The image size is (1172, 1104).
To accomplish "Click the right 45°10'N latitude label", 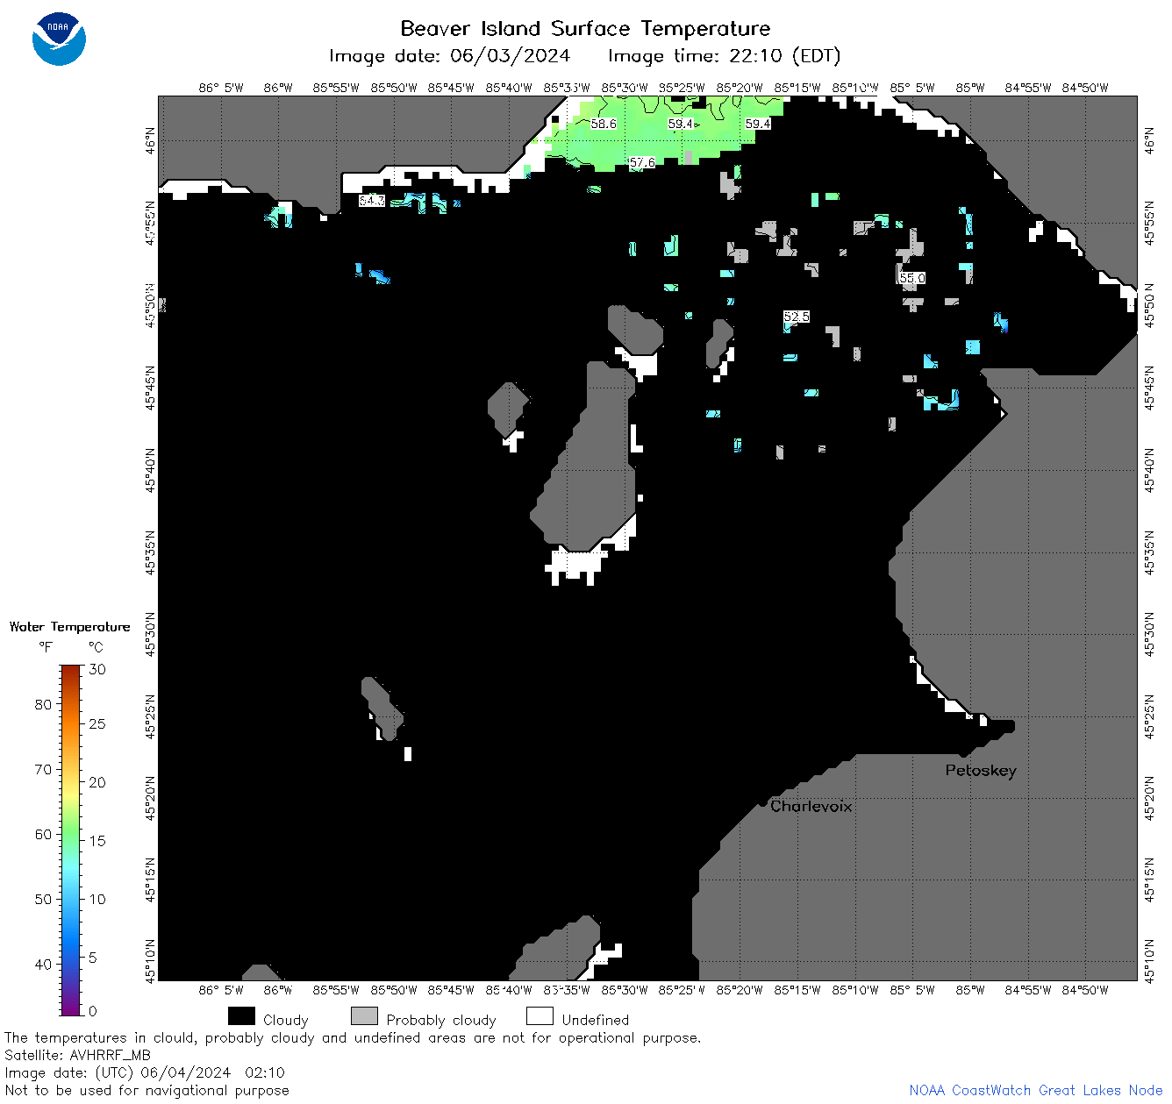I will (1151, 959).
